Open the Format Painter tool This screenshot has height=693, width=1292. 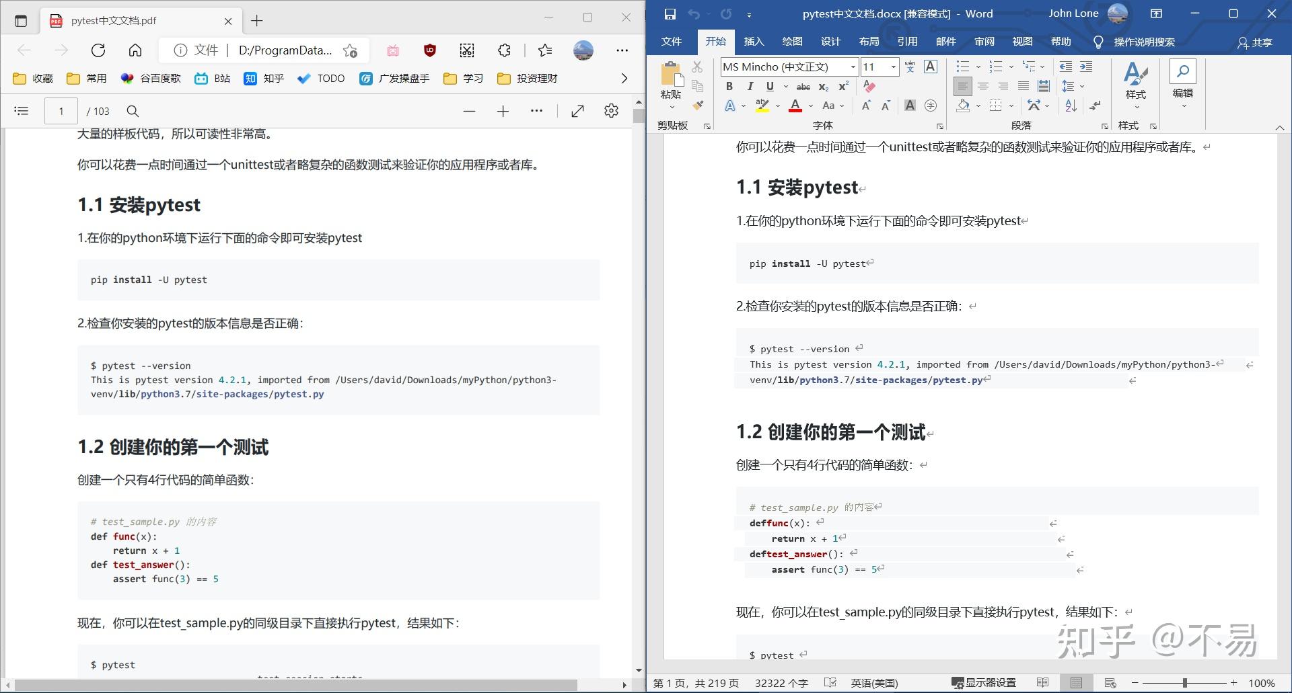pyautogui.click(x=698, y=106)
